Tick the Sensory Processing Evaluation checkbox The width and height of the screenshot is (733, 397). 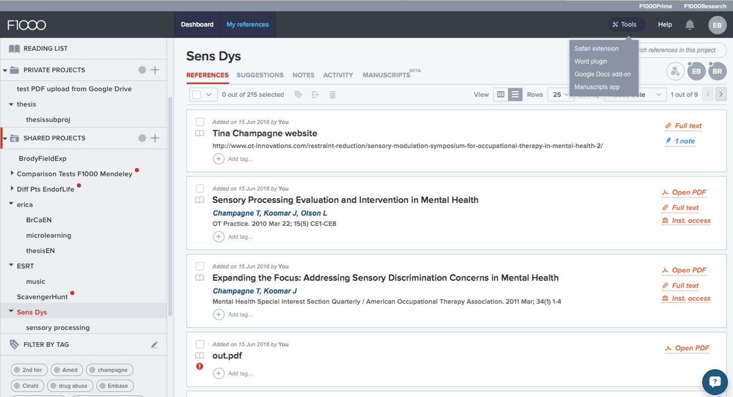tap(200, 188)
